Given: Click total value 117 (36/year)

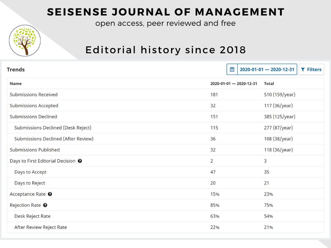Looking at the screenshot, I should [278, 106].
